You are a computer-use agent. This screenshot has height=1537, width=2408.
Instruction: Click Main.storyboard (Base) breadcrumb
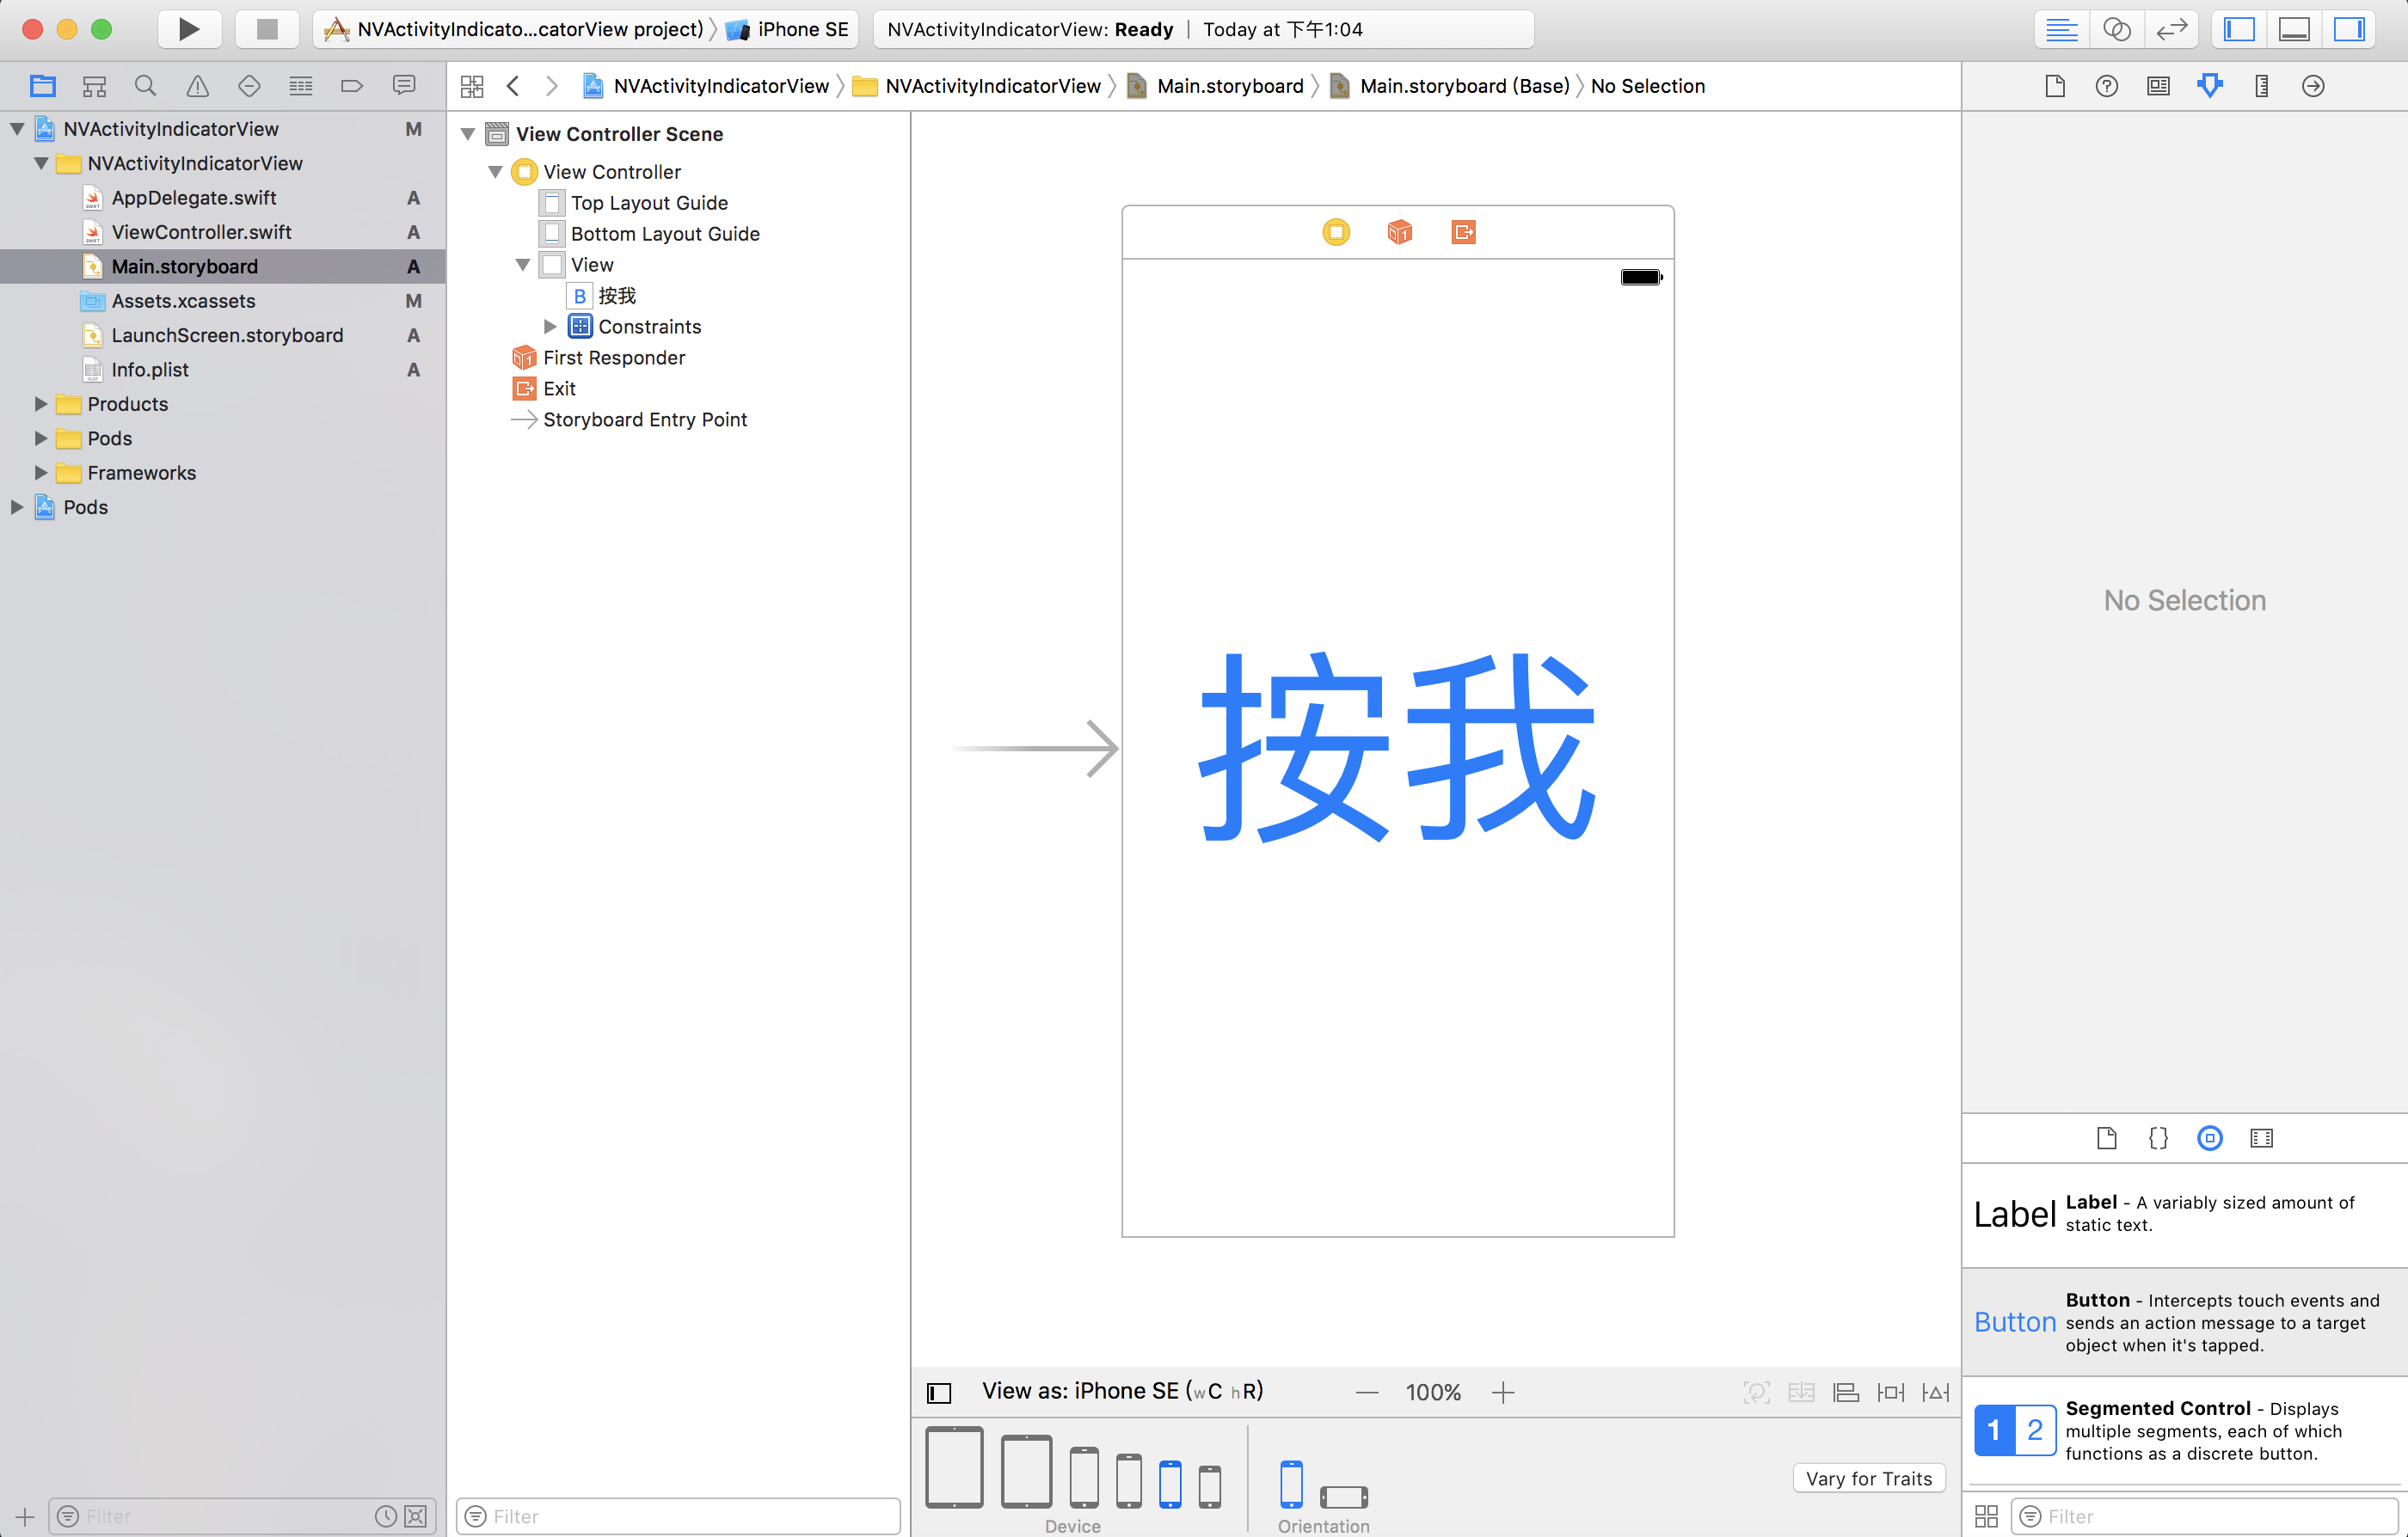coord(1450,86)
